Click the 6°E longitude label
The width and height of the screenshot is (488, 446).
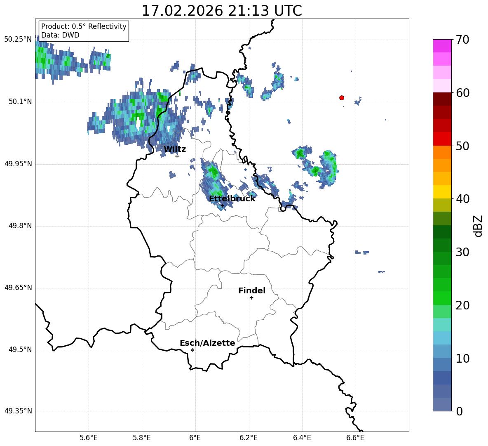[195, 438]
